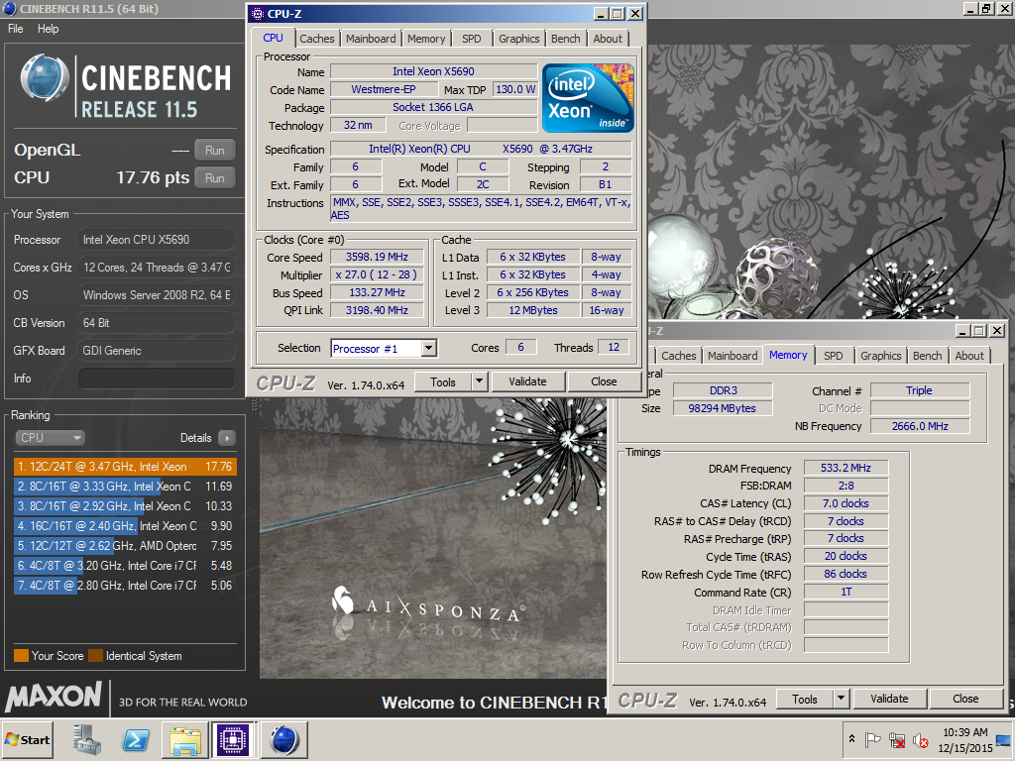Click Show Desktop monitor icon in tray
1015x761 pixels.
(1005, 739)
